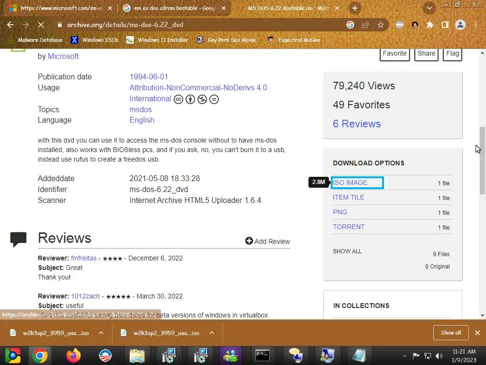Click the NonCommercial license icon
The image size is (486, 365).
[202, 99]
